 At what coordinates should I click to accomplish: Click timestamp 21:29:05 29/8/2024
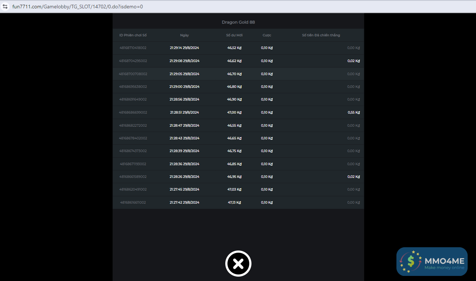coord(184,74)
